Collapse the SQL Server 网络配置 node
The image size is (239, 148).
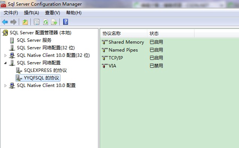(x=5, y=63)
